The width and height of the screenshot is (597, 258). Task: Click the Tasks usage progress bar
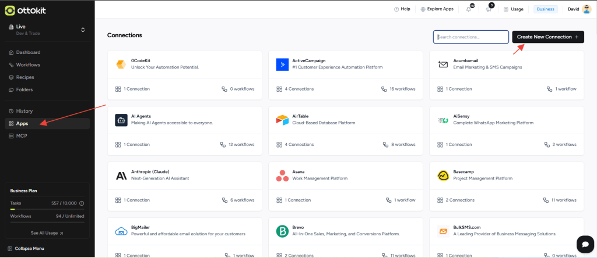pos(47,209)
